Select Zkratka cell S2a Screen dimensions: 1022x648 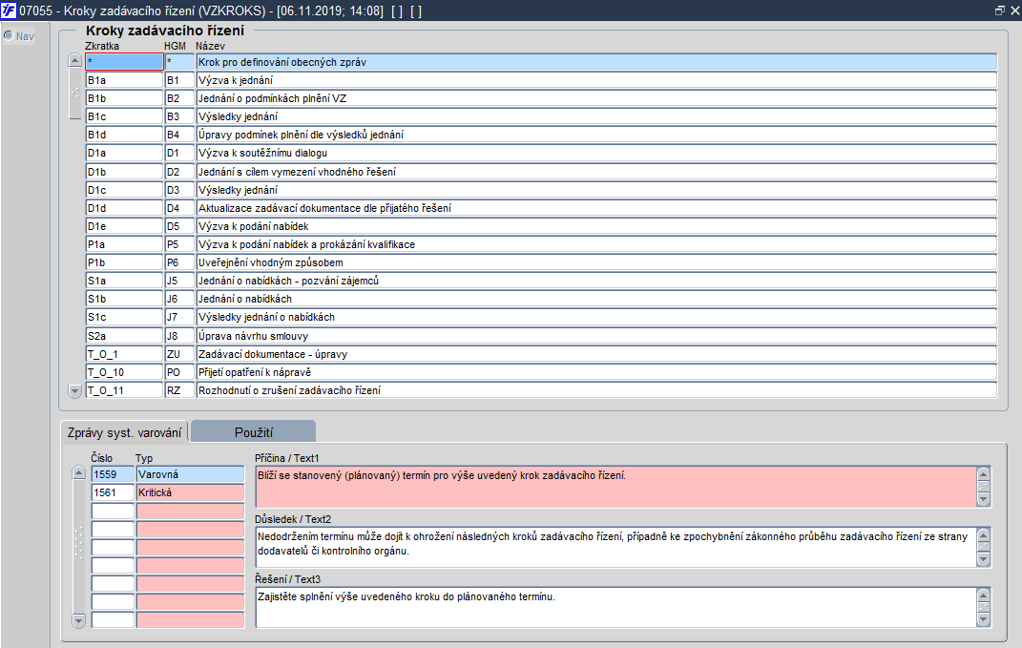[124, 336]
